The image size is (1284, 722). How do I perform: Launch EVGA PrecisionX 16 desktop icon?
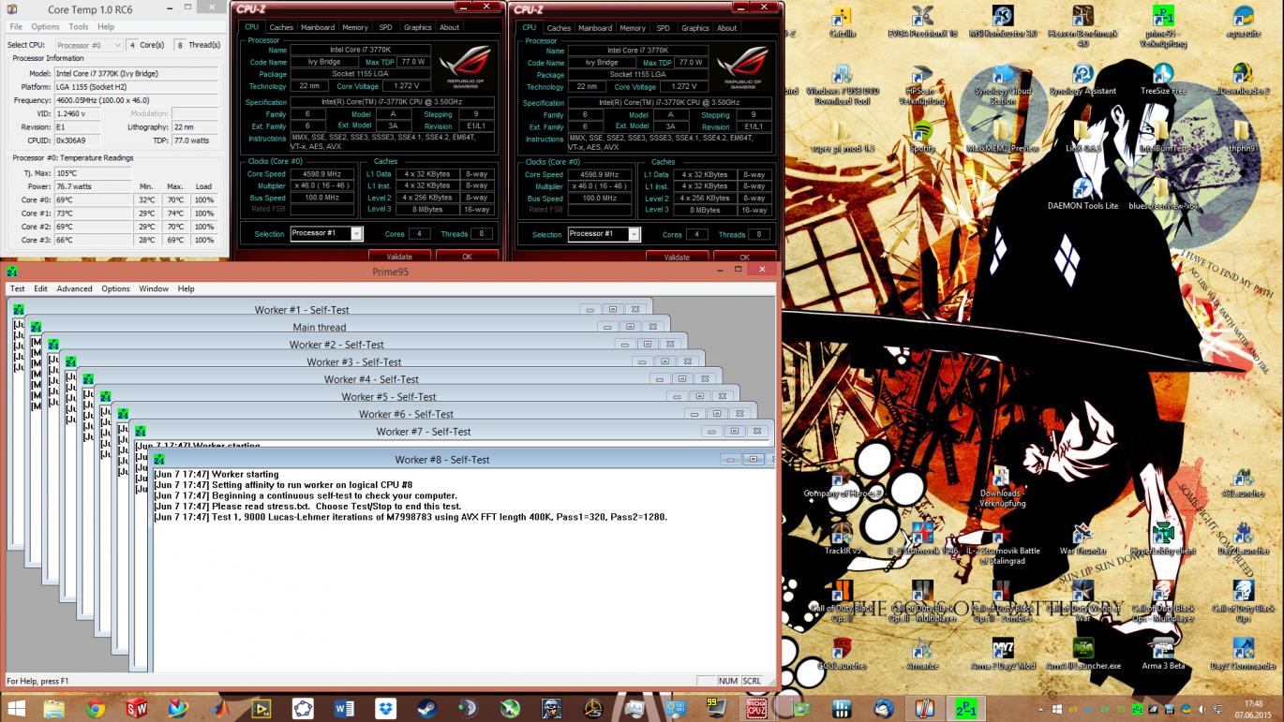[922, 22]
